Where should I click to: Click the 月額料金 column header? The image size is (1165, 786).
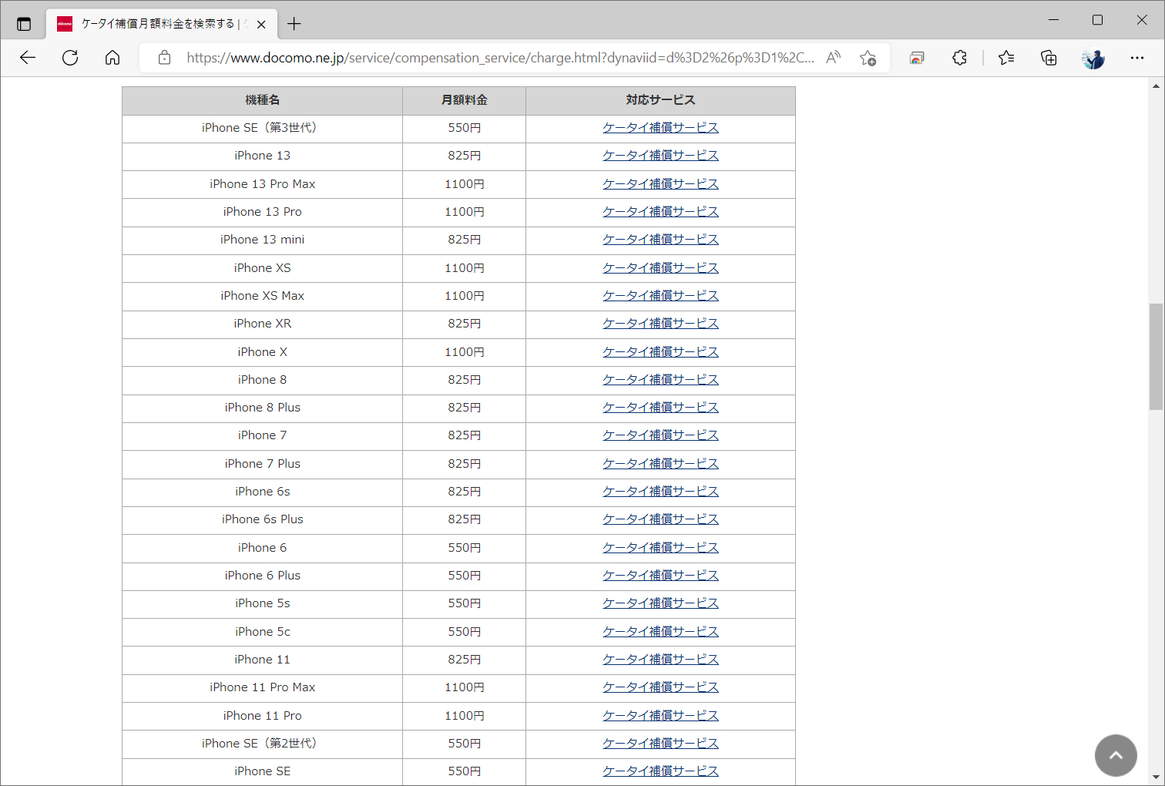(x=465, y=100)
